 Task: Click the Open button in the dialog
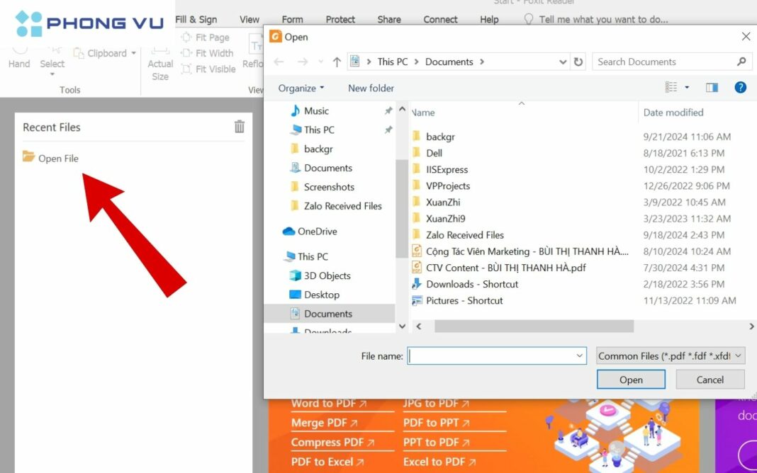[631, 380]
